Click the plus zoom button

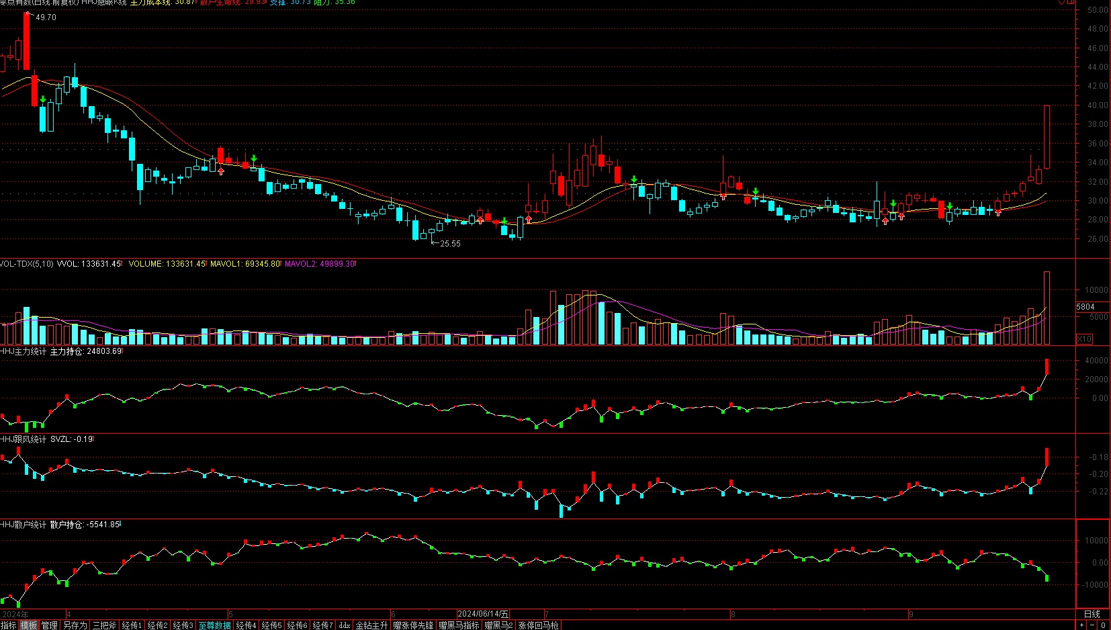click(1081, 625)
